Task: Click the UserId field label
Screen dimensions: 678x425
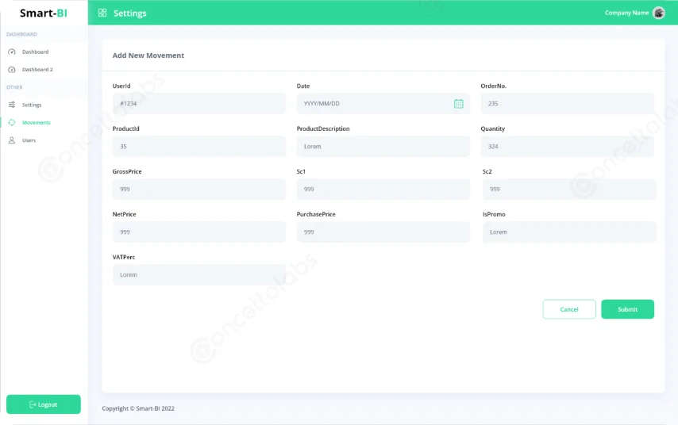Action: [121, 86]
